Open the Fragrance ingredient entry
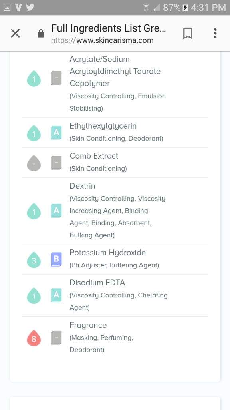Viewport: 230px width, 410px height. (x=88, y=325)
